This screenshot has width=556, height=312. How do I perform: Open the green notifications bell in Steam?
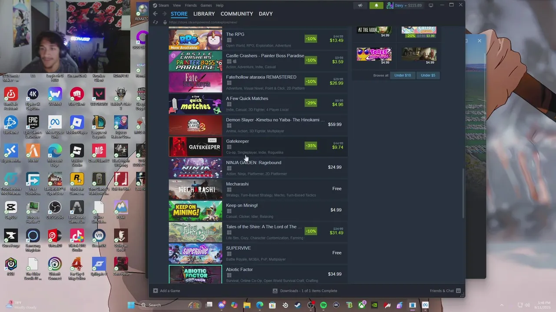pos(376,5)
